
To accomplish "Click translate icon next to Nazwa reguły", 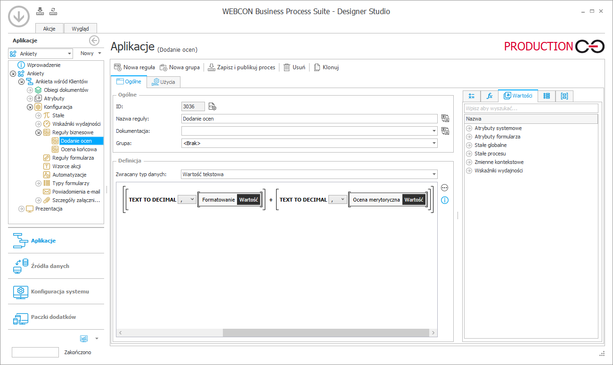I will [445, 119].
